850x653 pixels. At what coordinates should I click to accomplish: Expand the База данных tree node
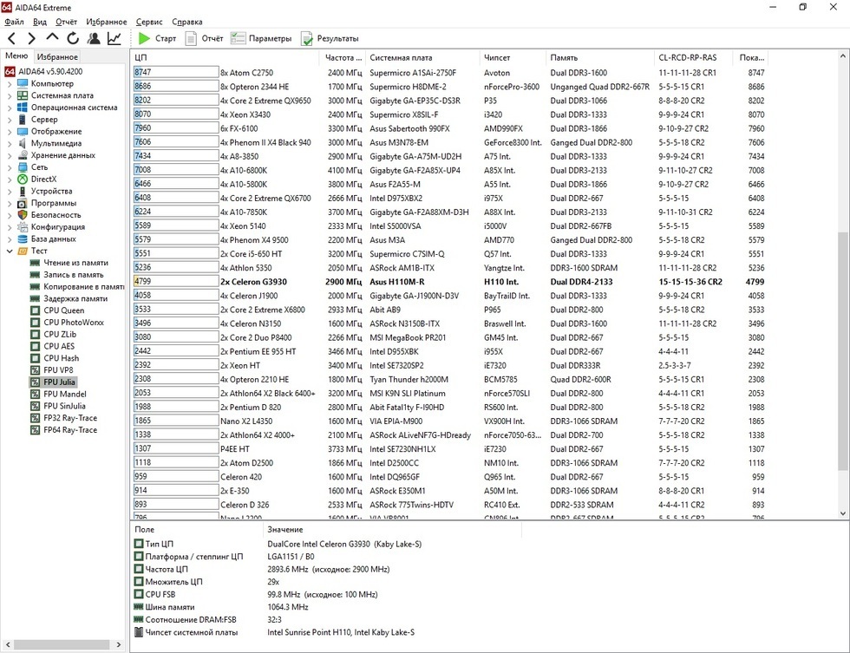(10, 239)
